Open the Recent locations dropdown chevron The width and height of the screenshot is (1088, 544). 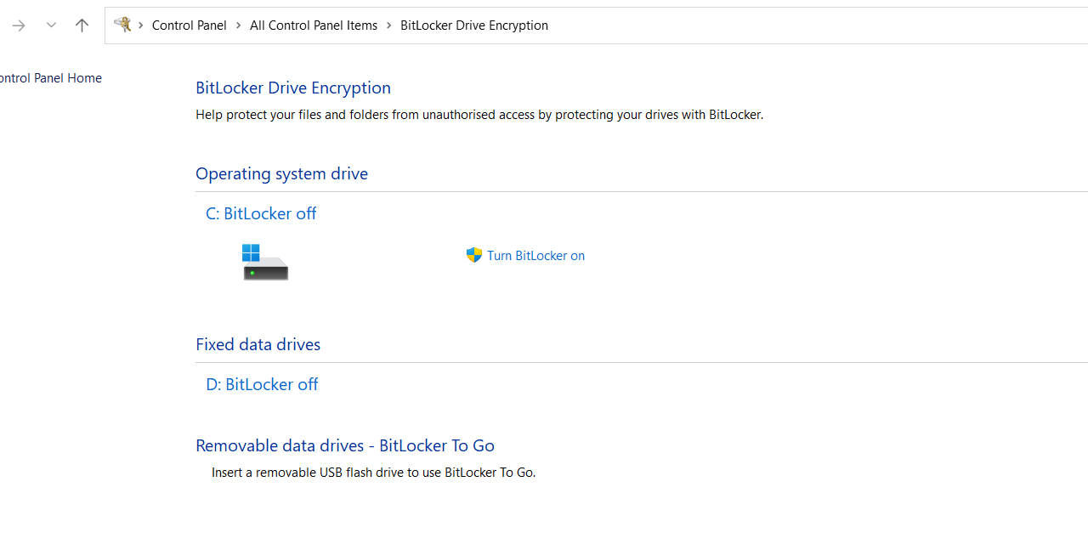51,25
